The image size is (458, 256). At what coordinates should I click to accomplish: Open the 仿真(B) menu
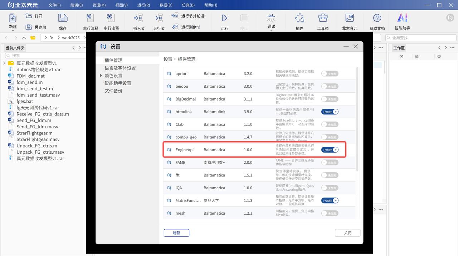click(x=188, y=5)
